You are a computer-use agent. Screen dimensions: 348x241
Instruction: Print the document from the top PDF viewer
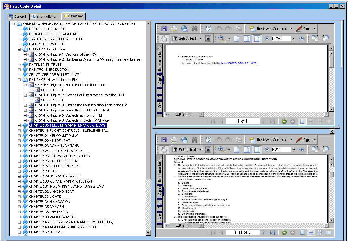click(x=174, y=29)
